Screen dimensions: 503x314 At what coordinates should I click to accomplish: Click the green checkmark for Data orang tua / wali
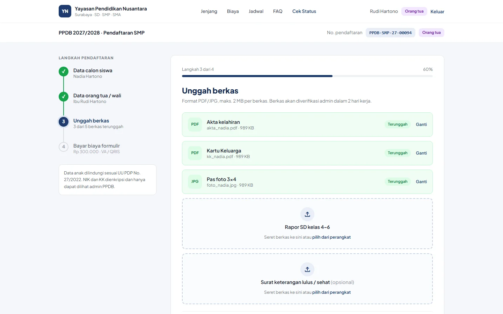(x=64, y=97)
